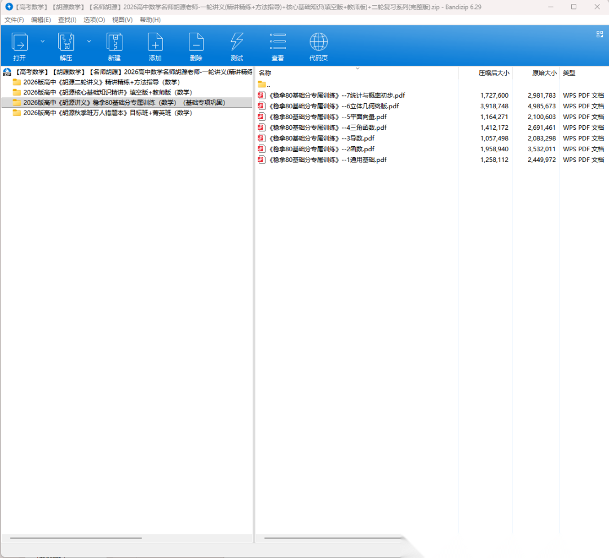Click the 测试 (Test) lightning icon
This screenshot has width=609, height=558.
tap(237, 43)
